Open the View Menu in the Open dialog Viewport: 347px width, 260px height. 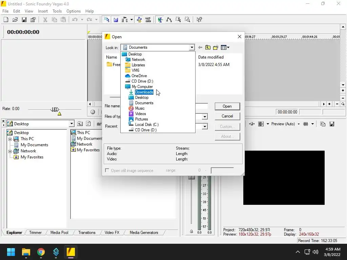coord(225,47)
